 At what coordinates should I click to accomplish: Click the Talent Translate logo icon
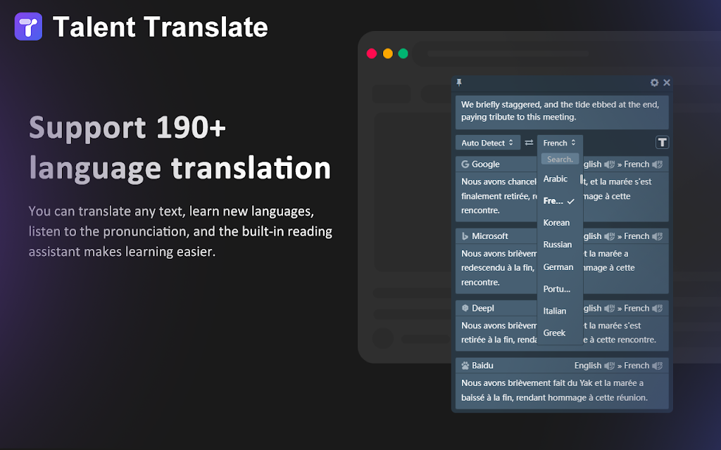(28, 27)
